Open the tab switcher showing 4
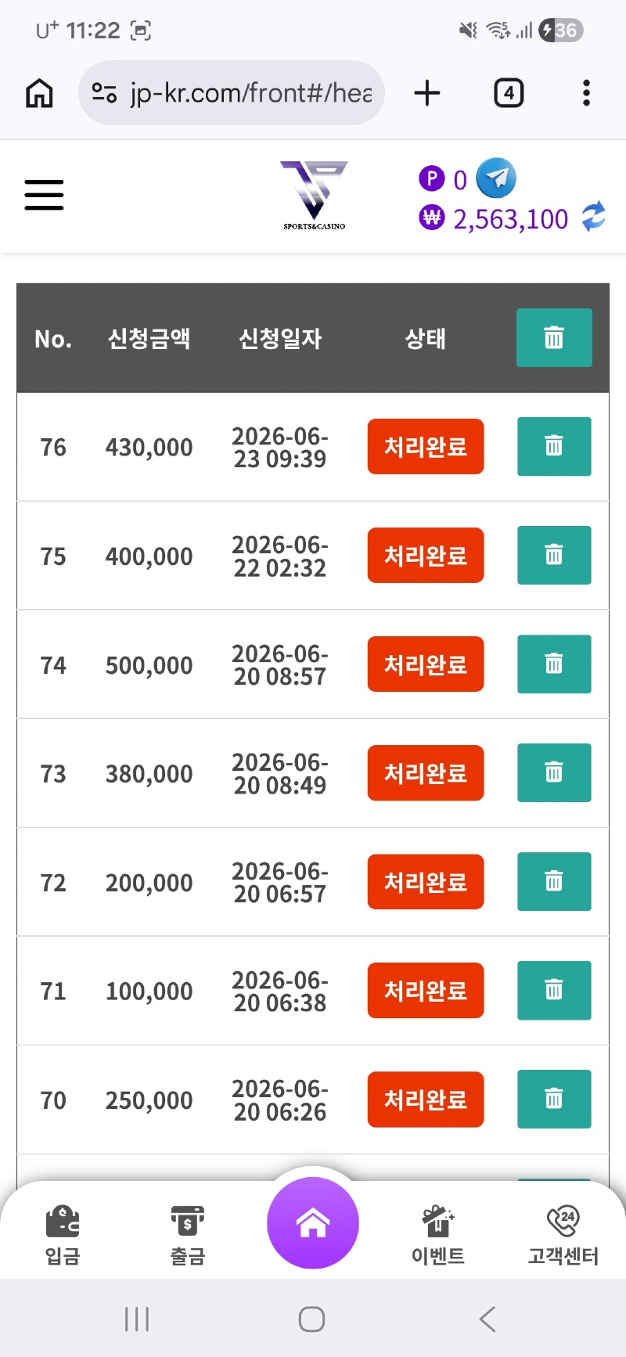Image resolution: width=626 pixels, height=1357 pixels. pyautogui.click(x=509, y=93)
